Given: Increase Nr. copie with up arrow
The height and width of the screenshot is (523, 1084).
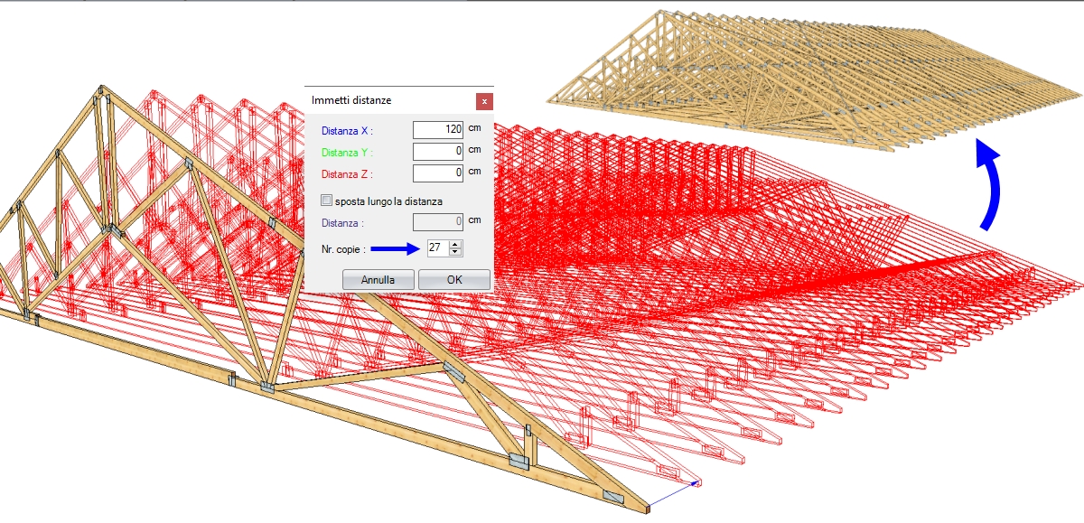Looking at the screenshot, I should 455,244.
